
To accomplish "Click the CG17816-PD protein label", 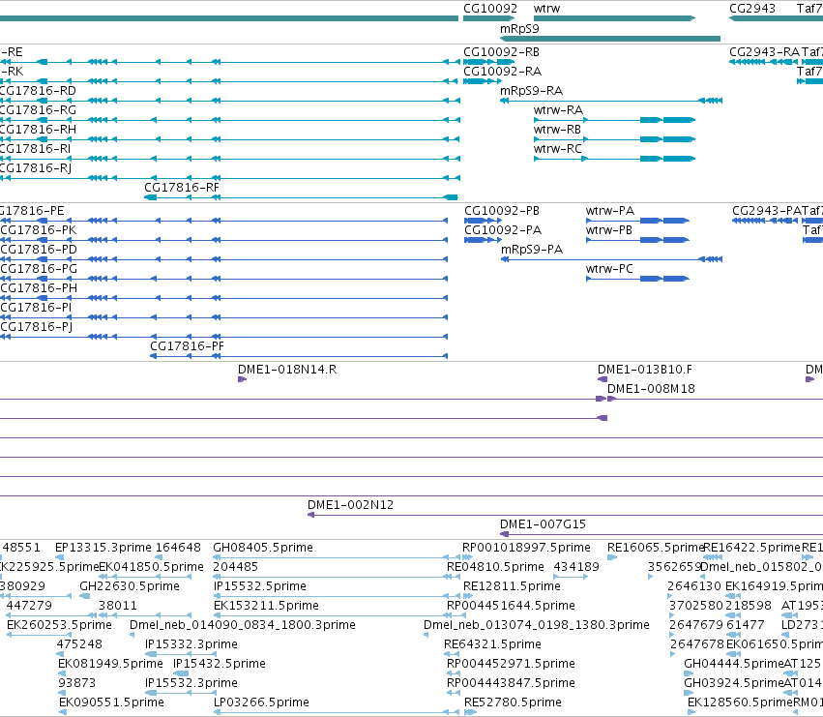I will click(x=39, y=250).
